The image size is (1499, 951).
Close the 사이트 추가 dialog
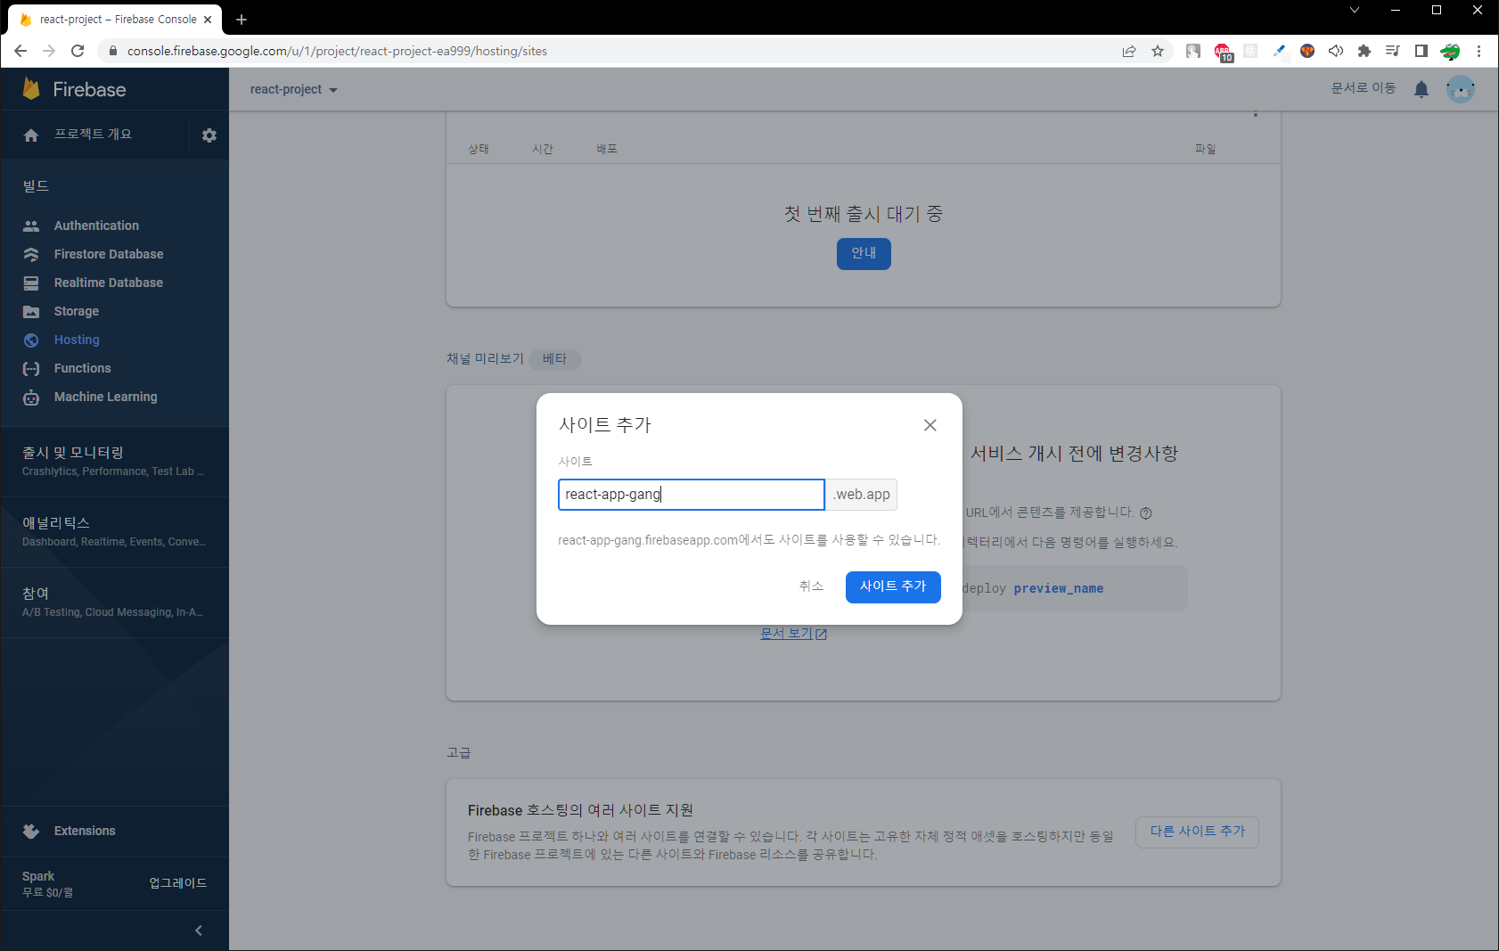pos(930,425)
